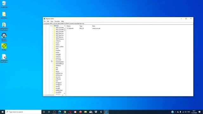Viewport: 203px width, 114px height.
Task: Click the Data column header
Action: 94,26
